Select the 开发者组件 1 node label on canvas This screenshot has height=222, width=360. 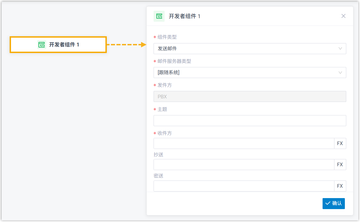(x=64, y=45)
